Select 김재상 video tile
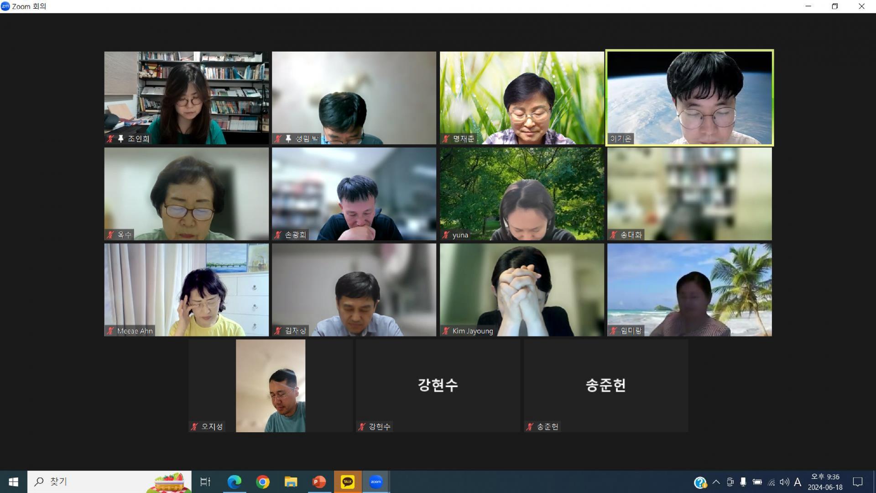The image size is (876, 493). (354, 290)
